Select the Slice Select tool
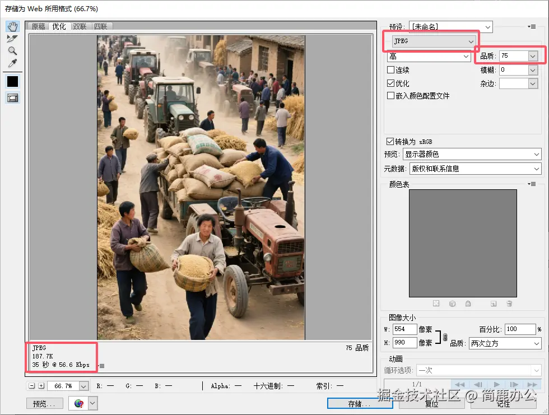Viewport: 549px width, 415px height. click(x=12, y=39)
